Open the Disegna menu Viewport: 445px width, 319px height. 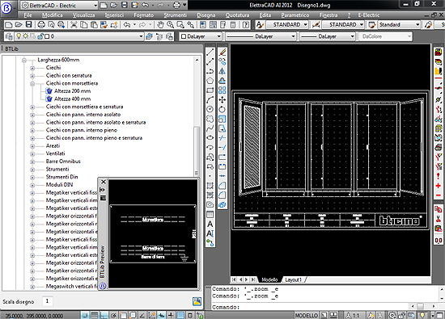206,15
